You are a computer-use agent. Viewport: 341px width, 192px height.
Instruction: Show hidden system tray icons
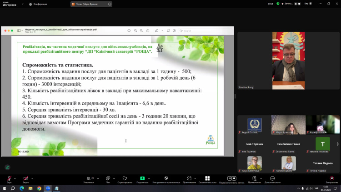point(298,188)
